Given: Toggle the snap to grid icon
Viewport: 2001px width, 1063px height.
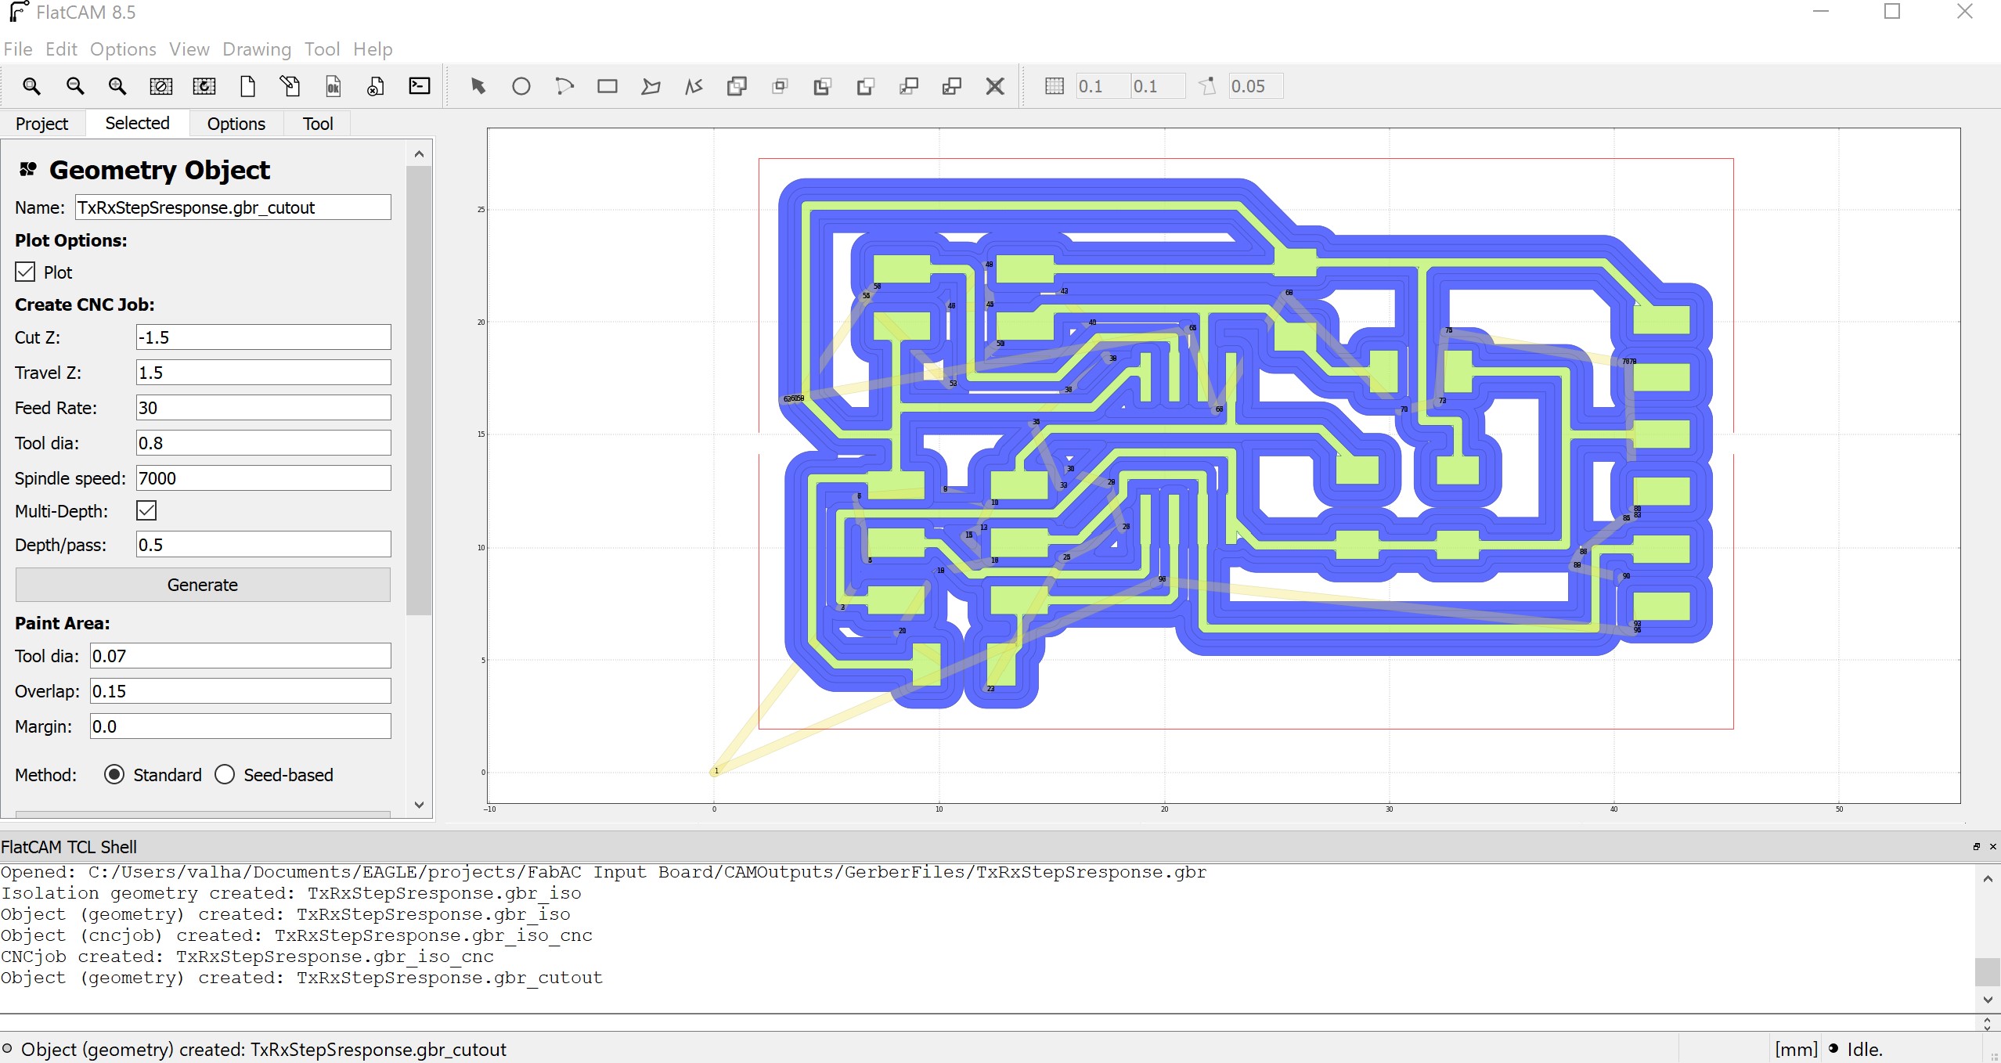Looking at the screenshot, I should [x=1054, y=86].
